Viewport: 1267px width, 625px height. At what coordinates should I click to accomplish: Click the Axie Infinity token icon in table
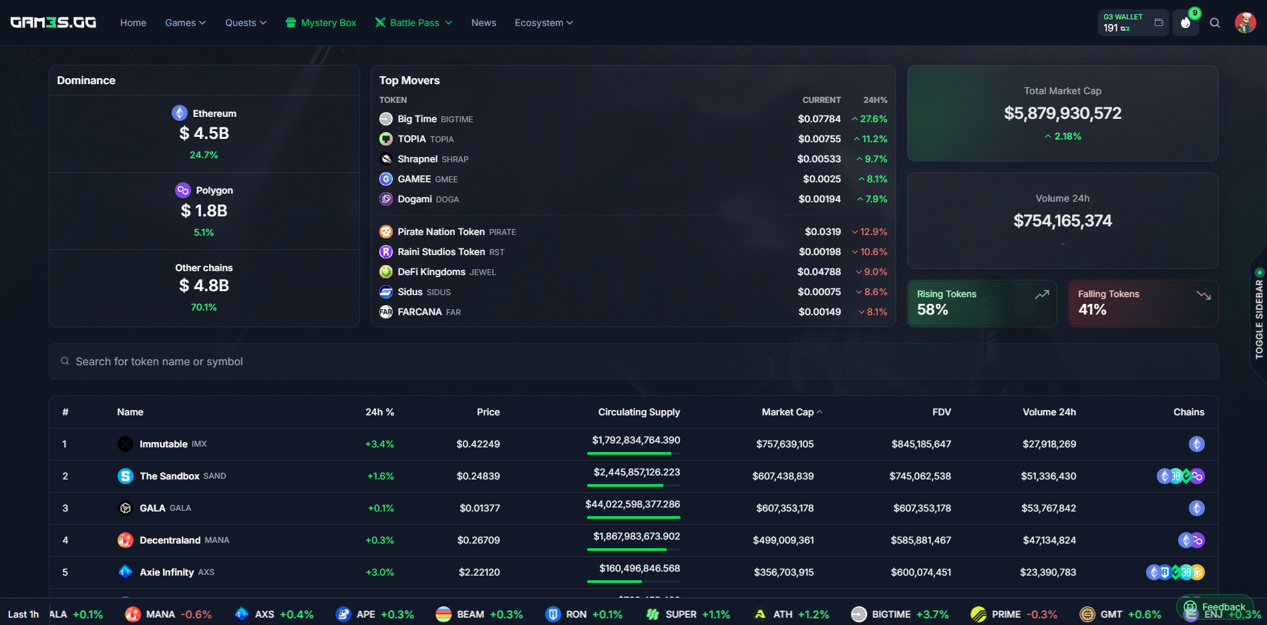click(126, 572)
